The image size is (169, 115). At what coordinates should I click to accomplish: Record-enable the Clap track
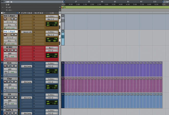[x=5, y=82]
